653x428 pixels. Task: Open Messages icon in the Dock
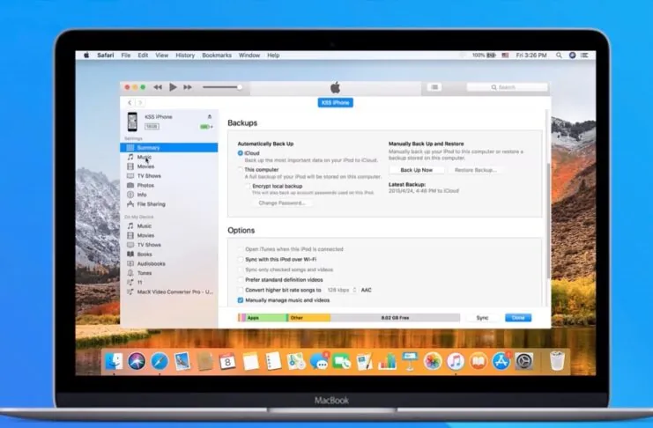(319, 361)
